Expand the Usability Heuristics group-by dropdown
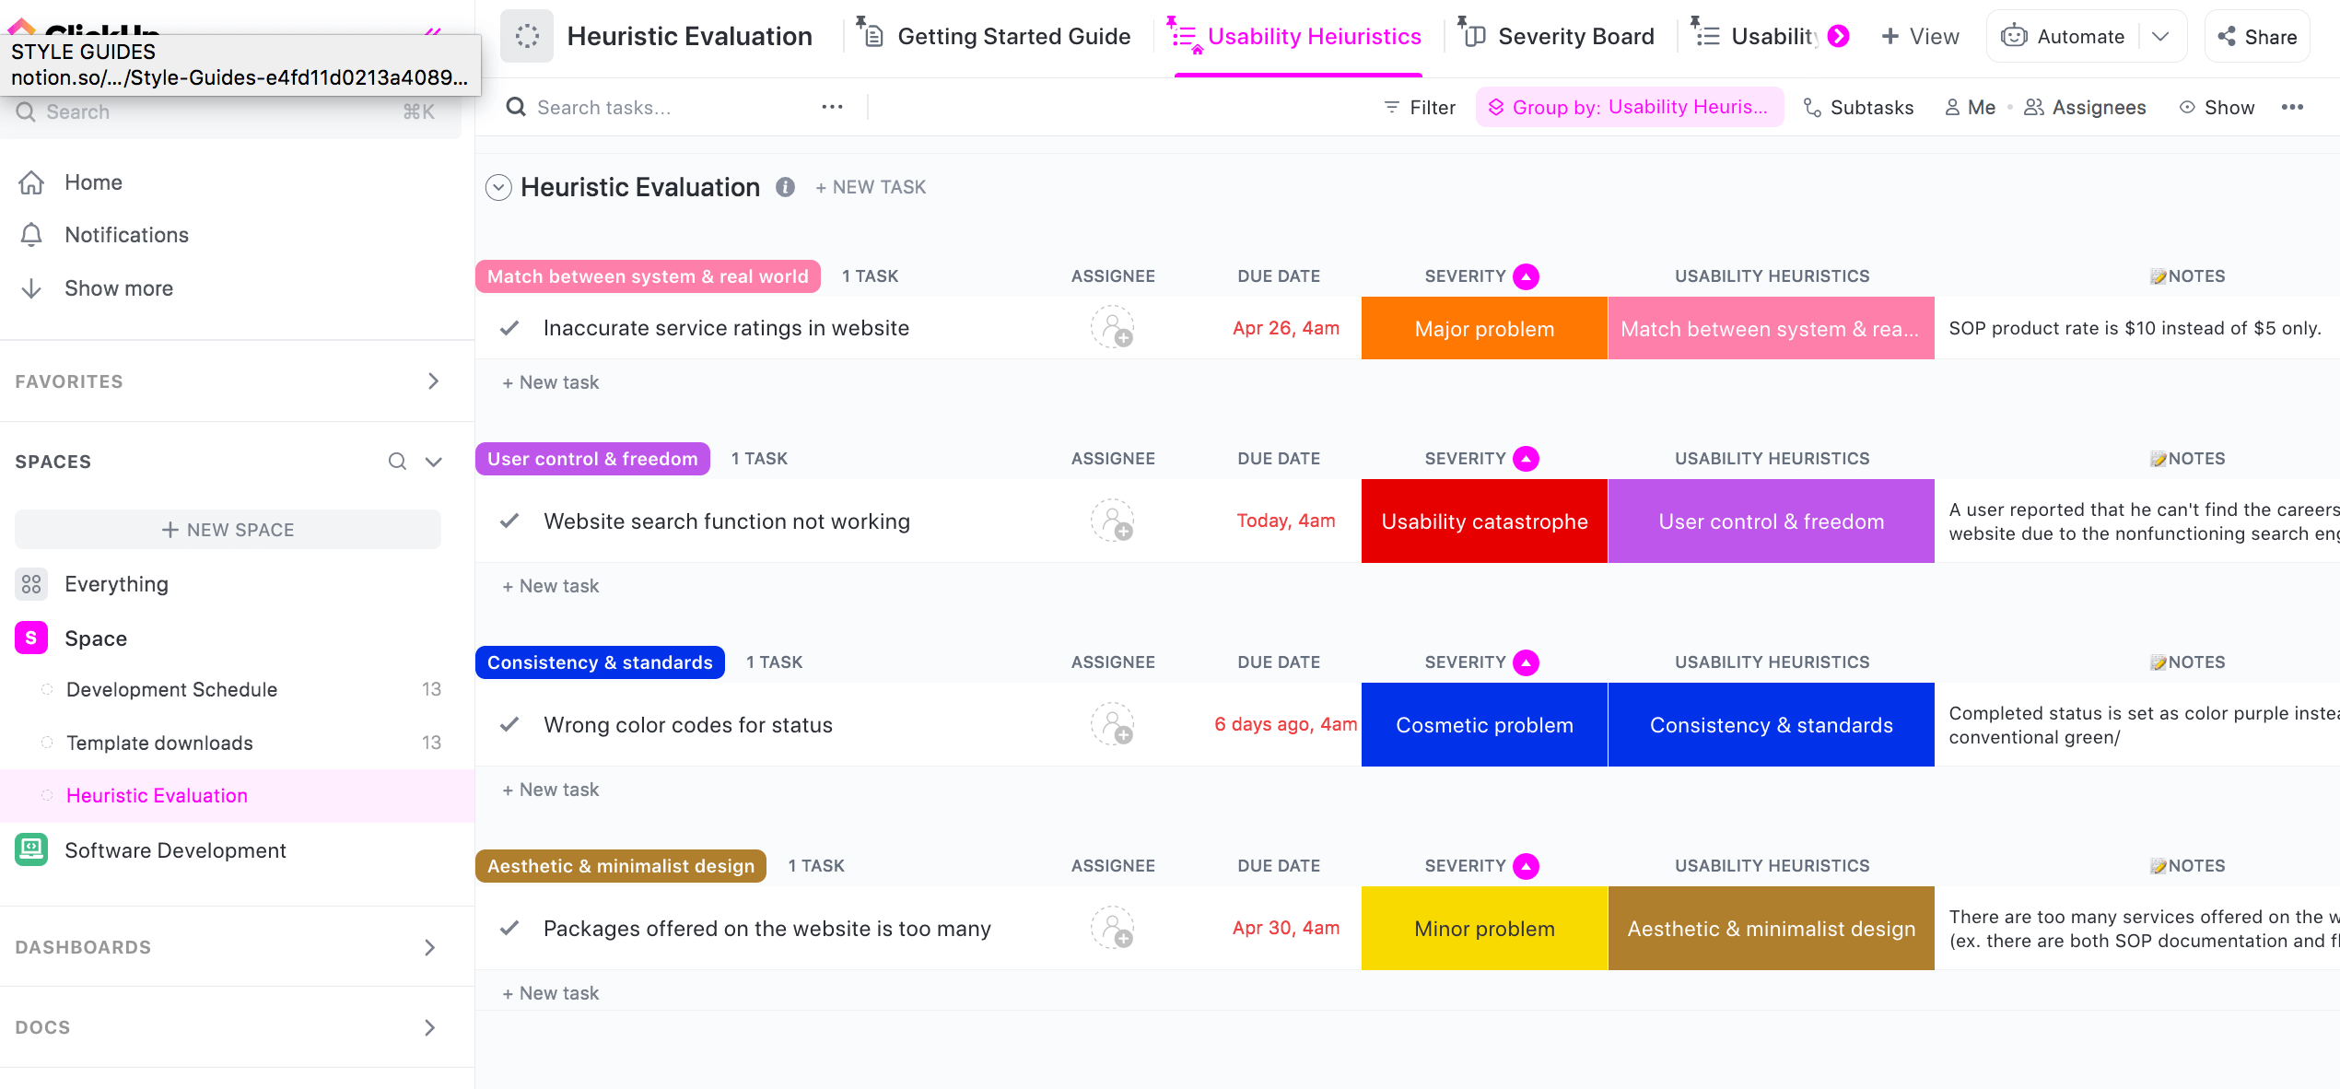2340x1089 pixels. point(1627,106)
